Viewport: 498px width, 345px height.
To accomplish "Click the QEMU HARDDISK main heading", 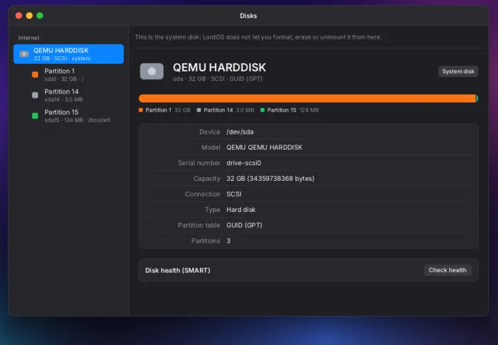I will (219, 68).
